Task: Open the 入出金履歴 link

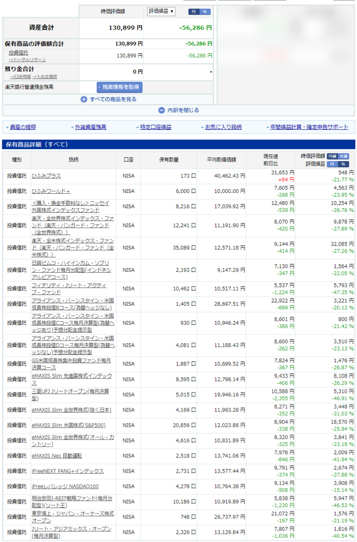Action: click(x=45, y=77)
